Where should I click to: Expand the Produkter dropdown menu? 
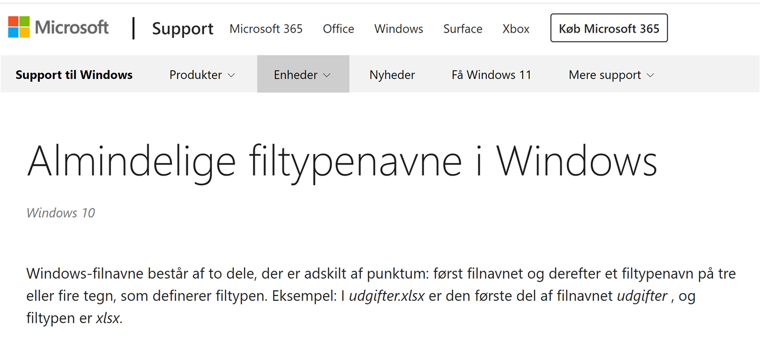point(202,75)
